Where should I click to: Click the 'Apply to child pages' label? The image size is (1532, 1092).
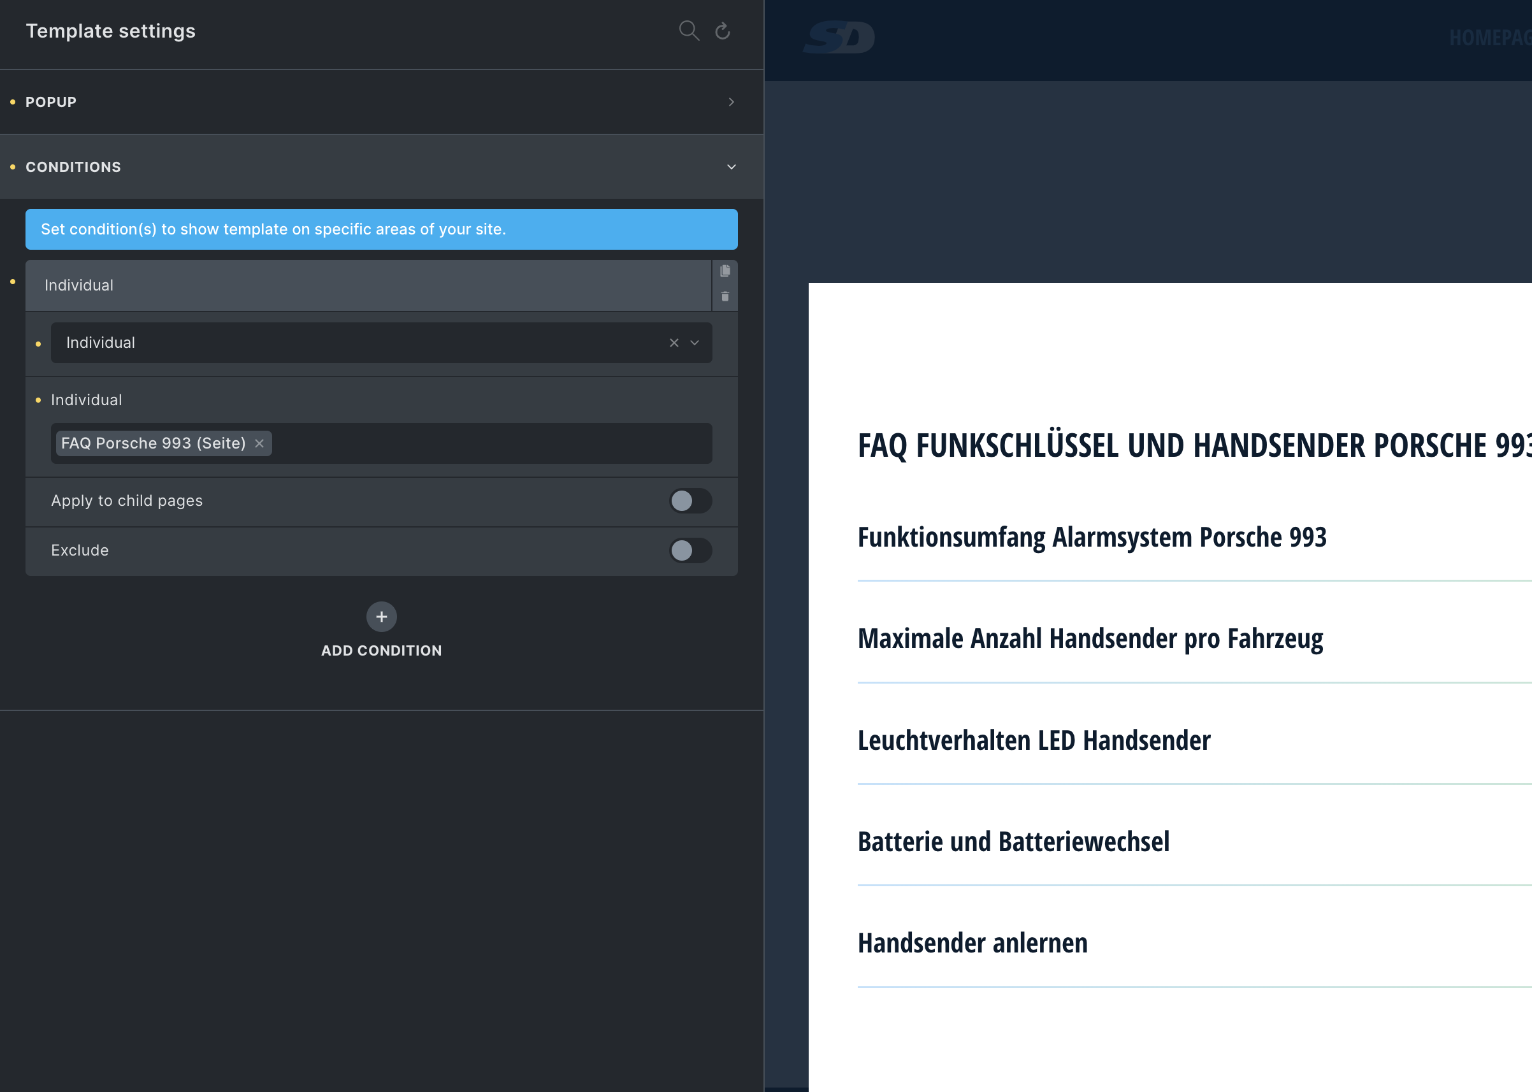pyautogui.click(x=127, y=501)
